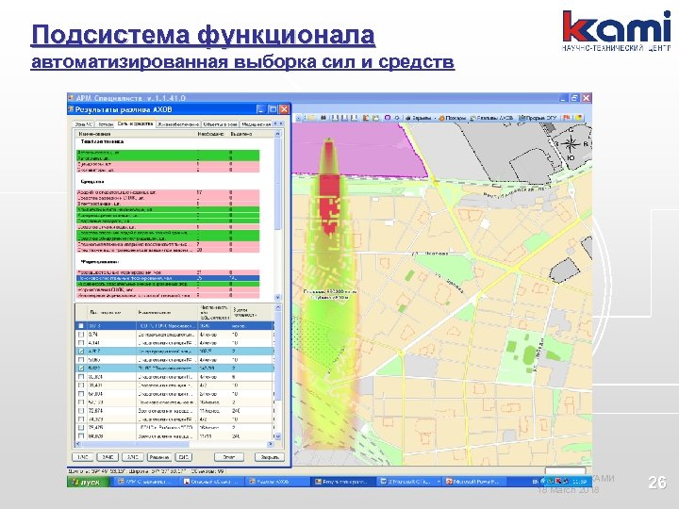Click the yellow icon at the map toolbar's end
The image size is (679, 509).
coord(578,118)
